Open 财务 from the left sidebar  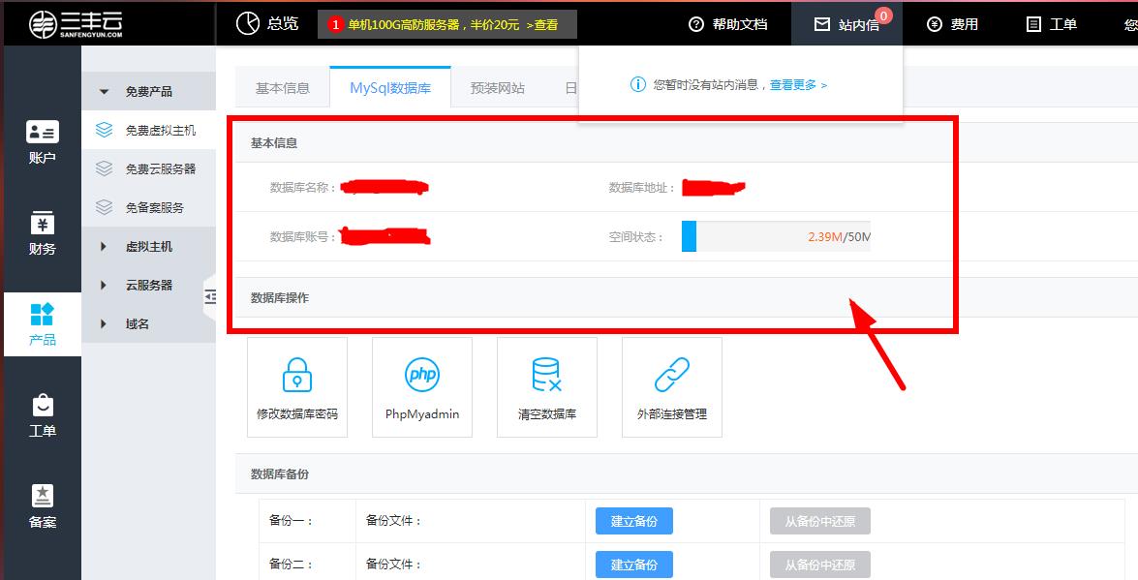pos(42,235)
